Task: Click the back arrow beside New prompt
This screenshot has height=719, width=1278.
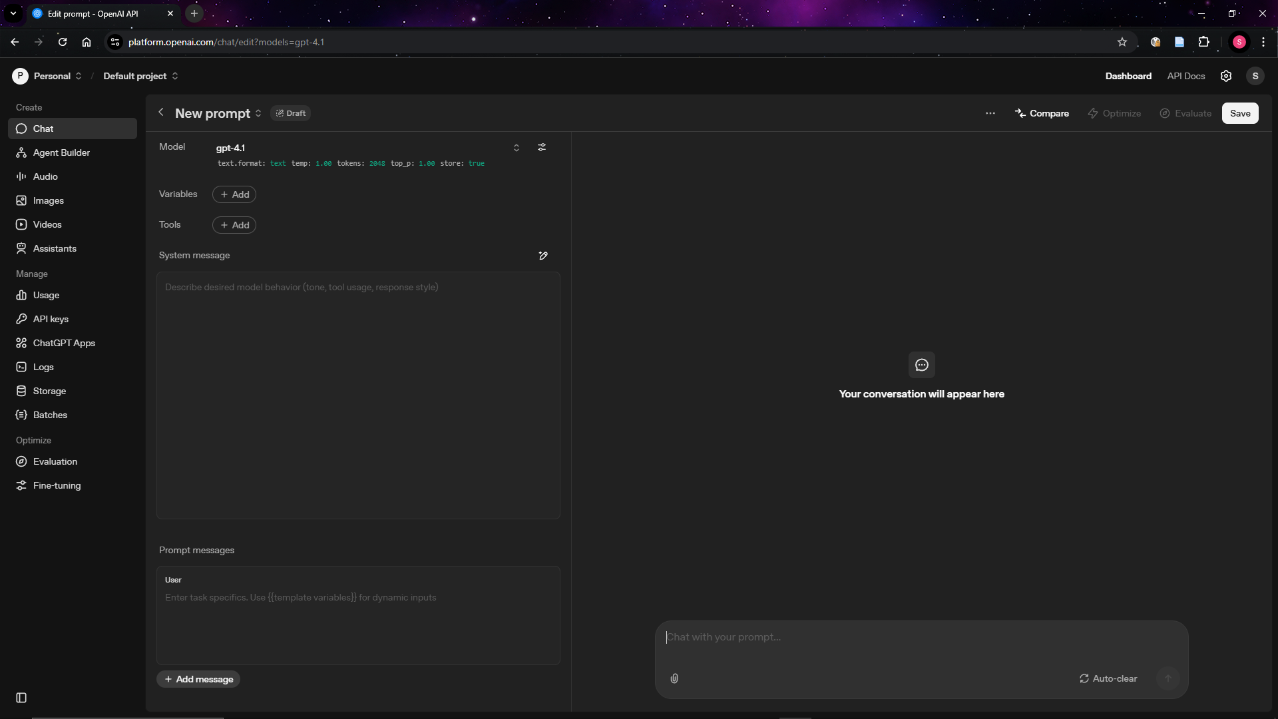Action: [x=161, y=113]
